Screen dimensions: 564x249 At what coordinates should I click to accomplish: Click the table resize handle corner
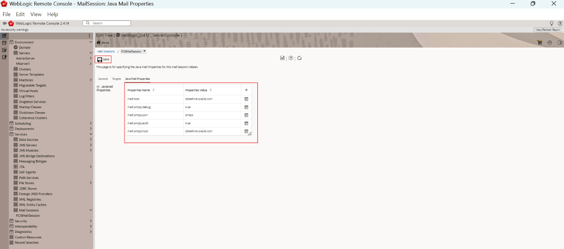click(250, 134)
